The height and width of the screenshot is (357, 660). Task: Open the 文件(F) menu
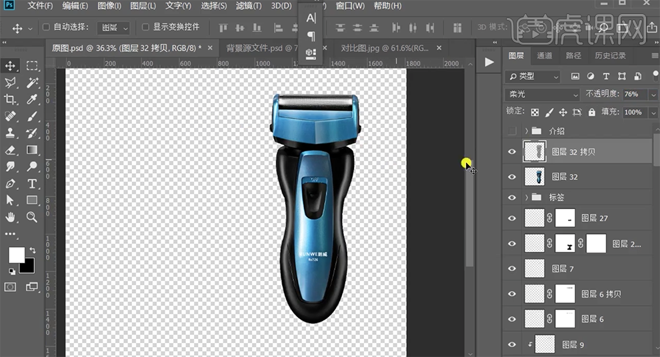pos(41,6)
